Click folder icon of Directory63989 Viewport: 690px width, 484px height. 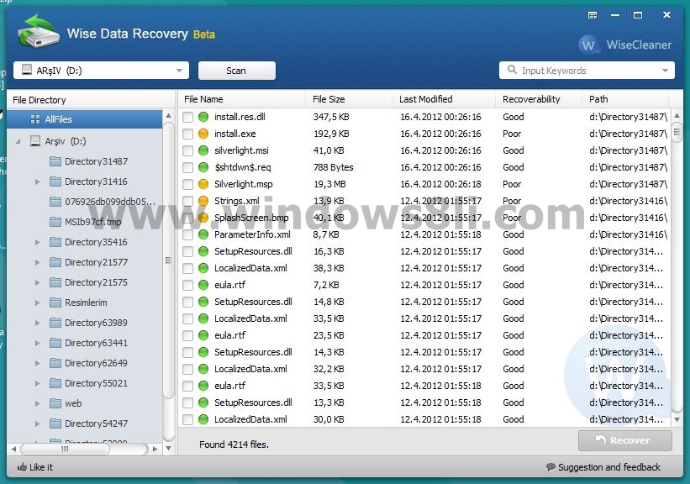click(55, 323)
